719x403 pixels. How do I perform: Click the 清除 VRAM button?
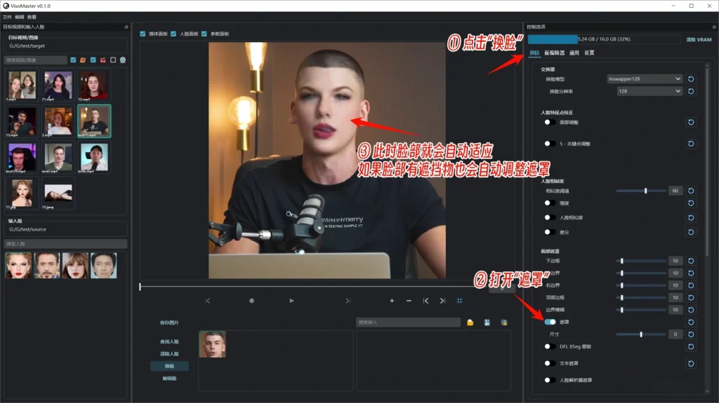click(698, 40)
